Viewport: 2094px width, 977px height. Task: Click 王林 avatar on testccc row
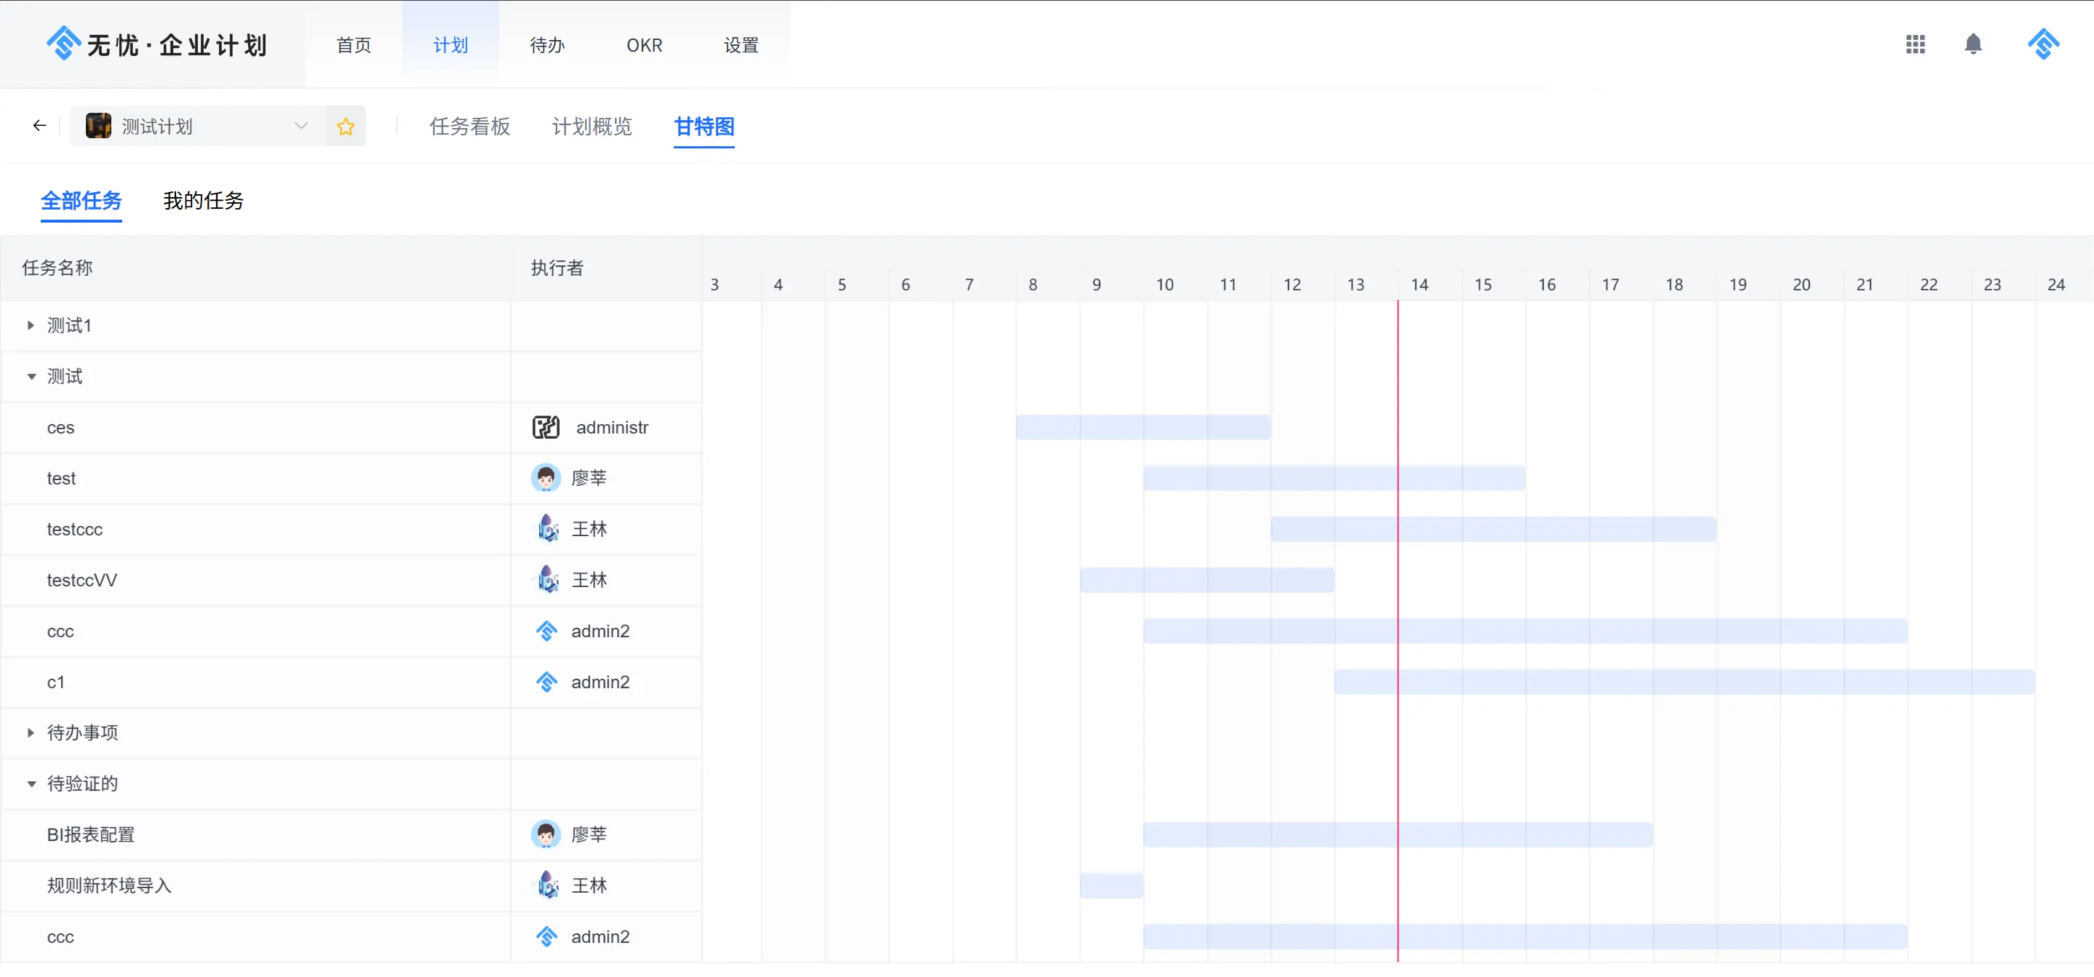547,529
